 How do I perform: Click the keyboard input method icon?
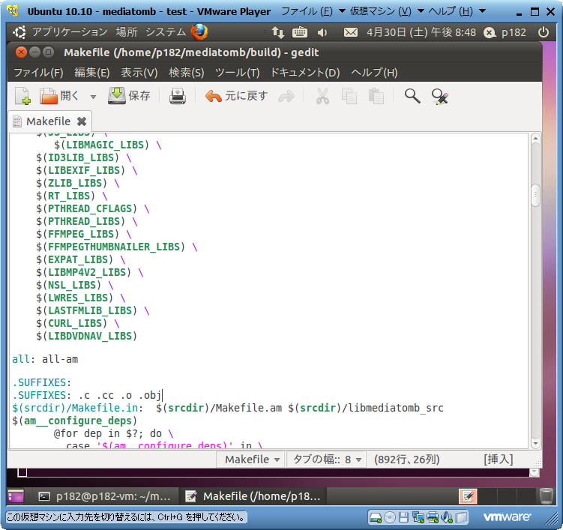299,32
